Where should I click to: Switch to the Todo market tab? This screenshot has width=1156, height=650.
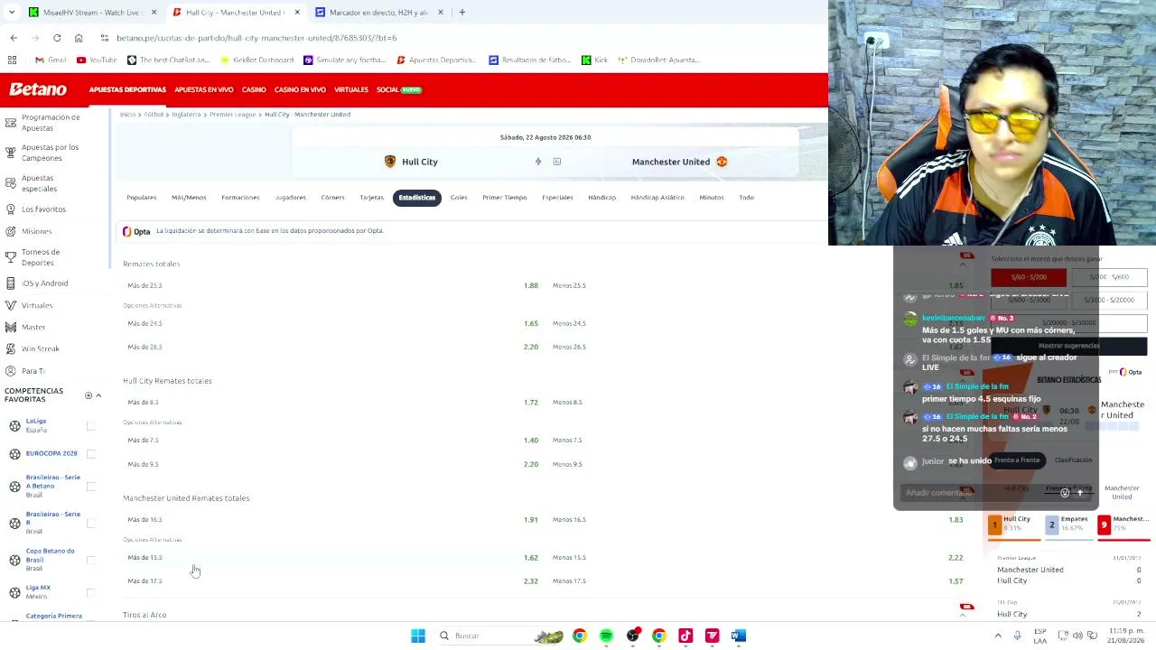pyautogui.click(x=746, y=198)
